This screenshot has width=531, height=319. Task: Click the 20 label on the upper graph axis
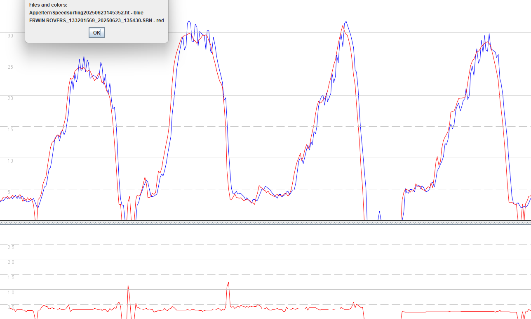coord(11,98)
